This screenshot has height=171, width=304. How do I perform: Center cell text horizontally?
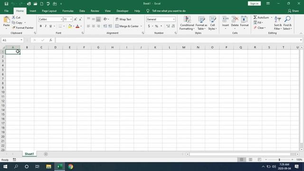pyautogui.click(x=93, y=26)
